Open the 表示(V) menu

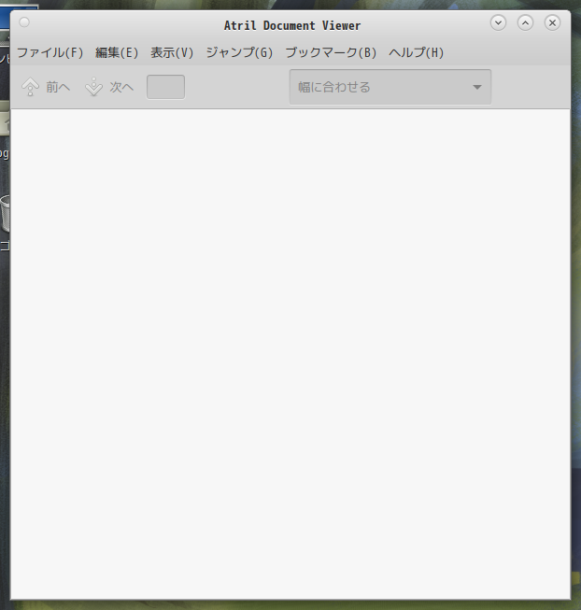[x=172, y=52]
